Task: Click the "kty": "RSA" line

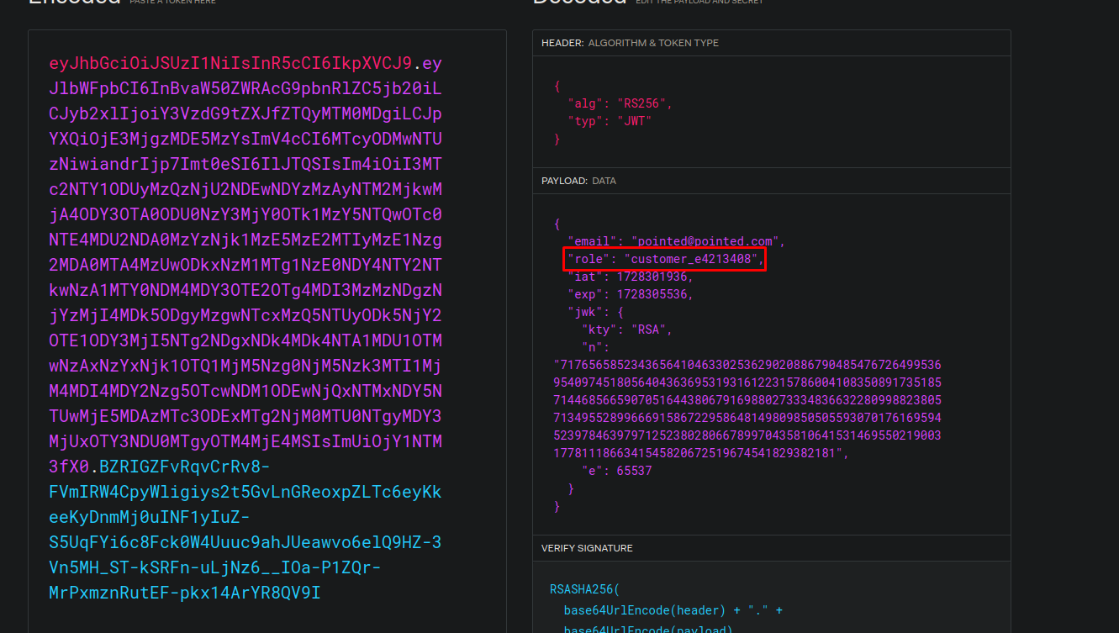Action: (x=627, y=330)
